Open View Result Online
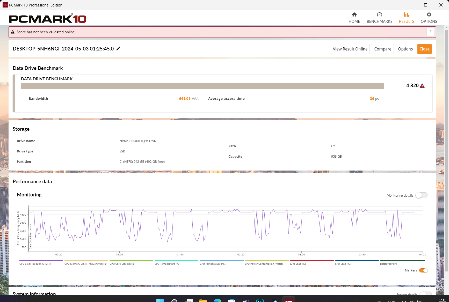 tap(350, 49)
